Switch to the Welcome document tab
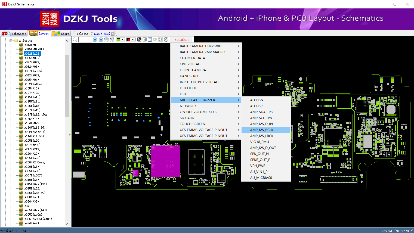Viewport: 414px width, 233px height. 82,34
